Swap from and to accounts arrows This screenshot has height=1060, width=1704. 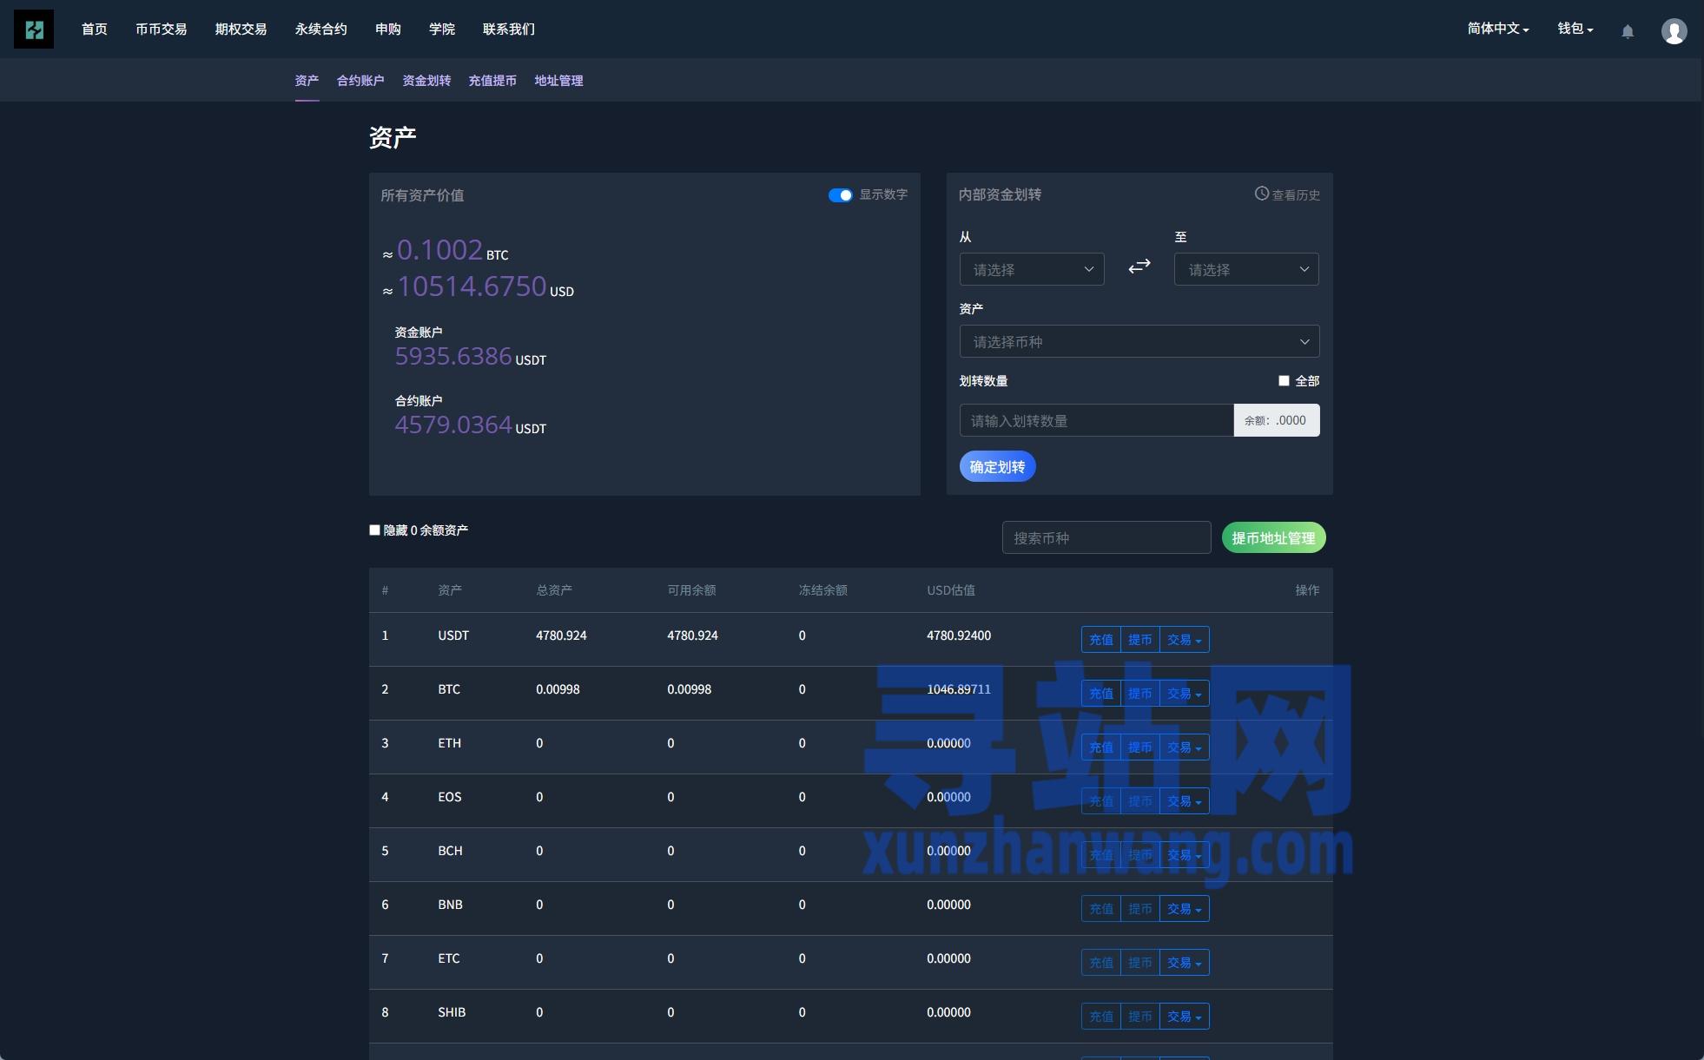click(x=1139, y=267)
